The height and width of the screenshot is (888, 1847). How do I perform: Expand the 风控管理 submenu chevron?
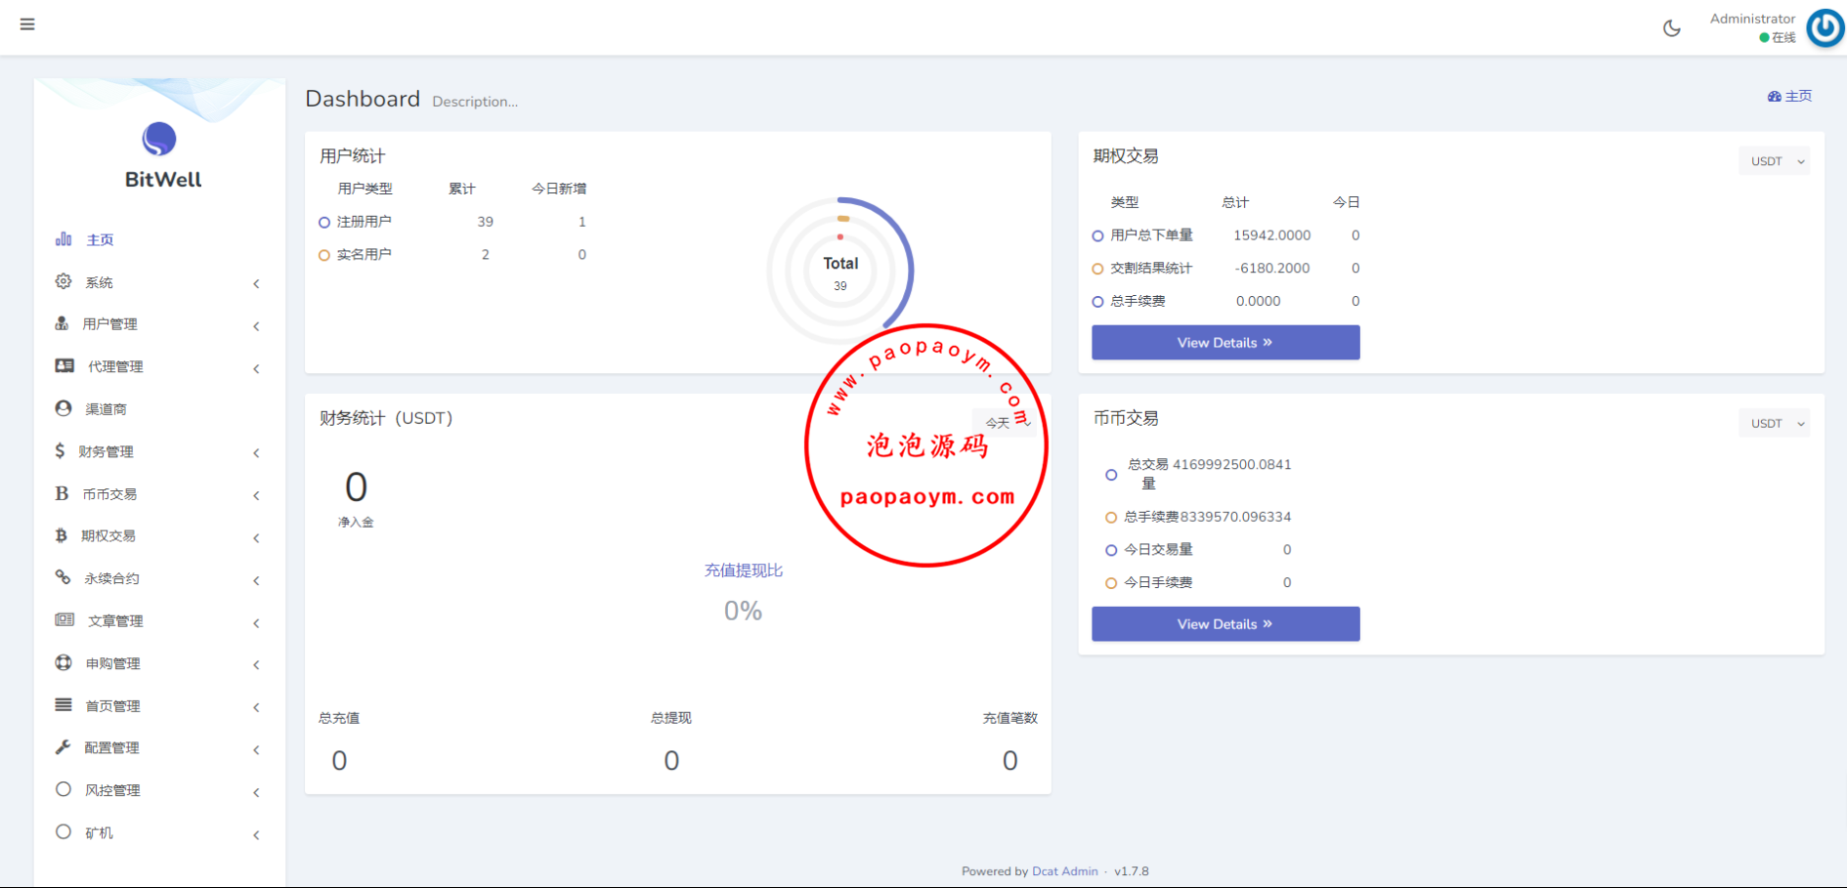coord(256,792)
